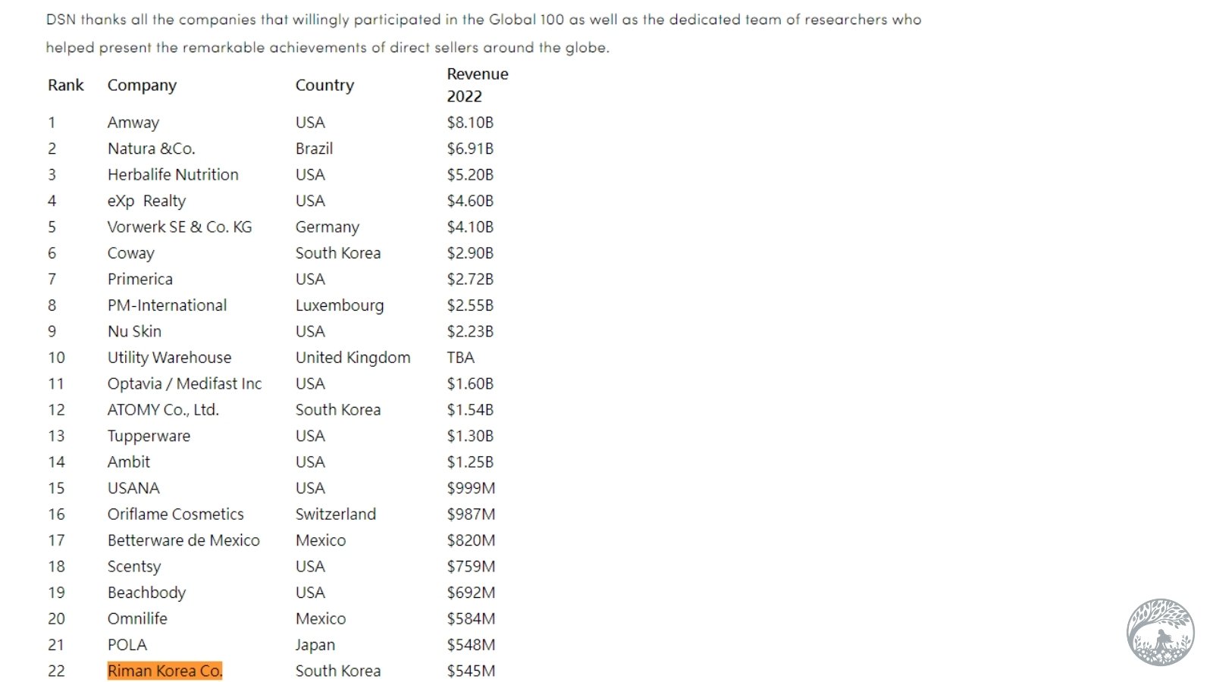Select the eXp Realty row name
This screenshot has height=682, width=1213.
point(146,201)
